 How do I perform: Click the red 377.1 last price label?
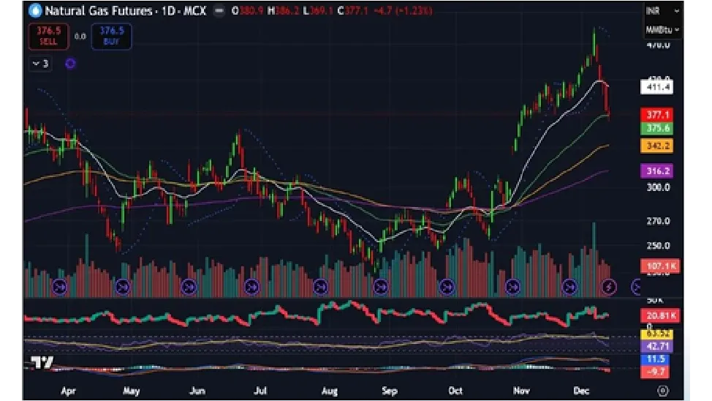(x=656, y=115)
